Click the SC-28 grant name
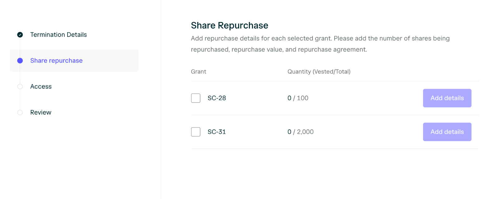Viewport: 498px width, 199px height. pos(217,98)
